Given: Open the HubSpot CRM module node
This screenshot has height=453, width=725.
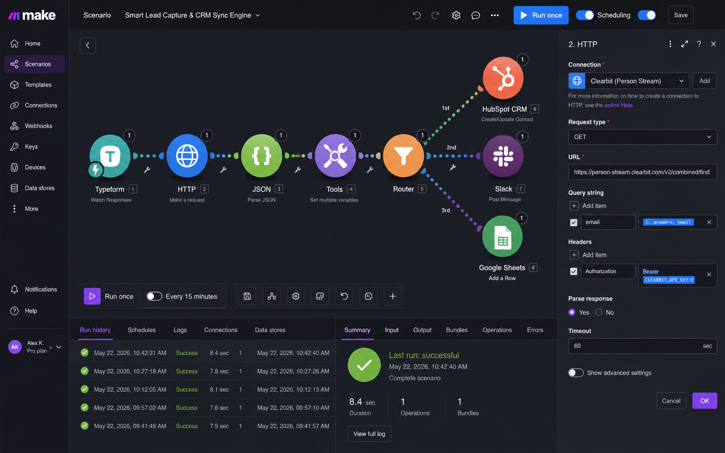Looking at the screenshot, I should coord(503,78).
